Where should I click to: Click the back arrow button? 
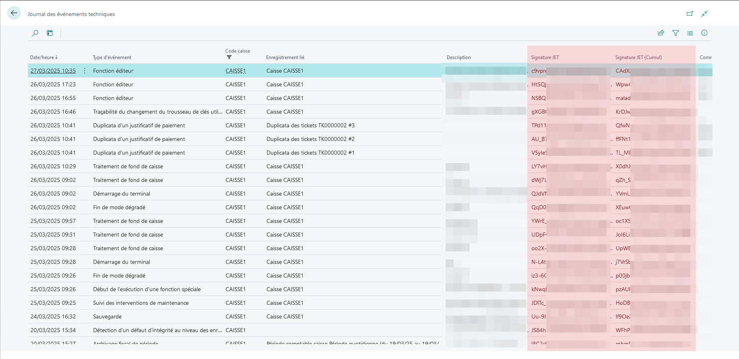[x=14, y=13]
